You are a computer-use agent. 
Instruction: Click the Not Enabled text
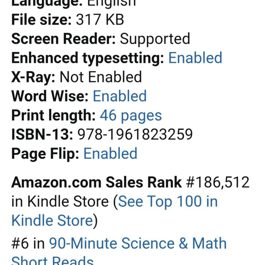(x=101, y=77)
